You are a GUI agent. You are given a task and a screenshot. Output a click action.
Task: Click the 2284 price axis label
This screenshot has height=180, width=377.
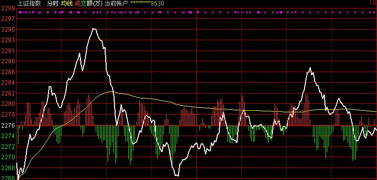coord(8,83)
